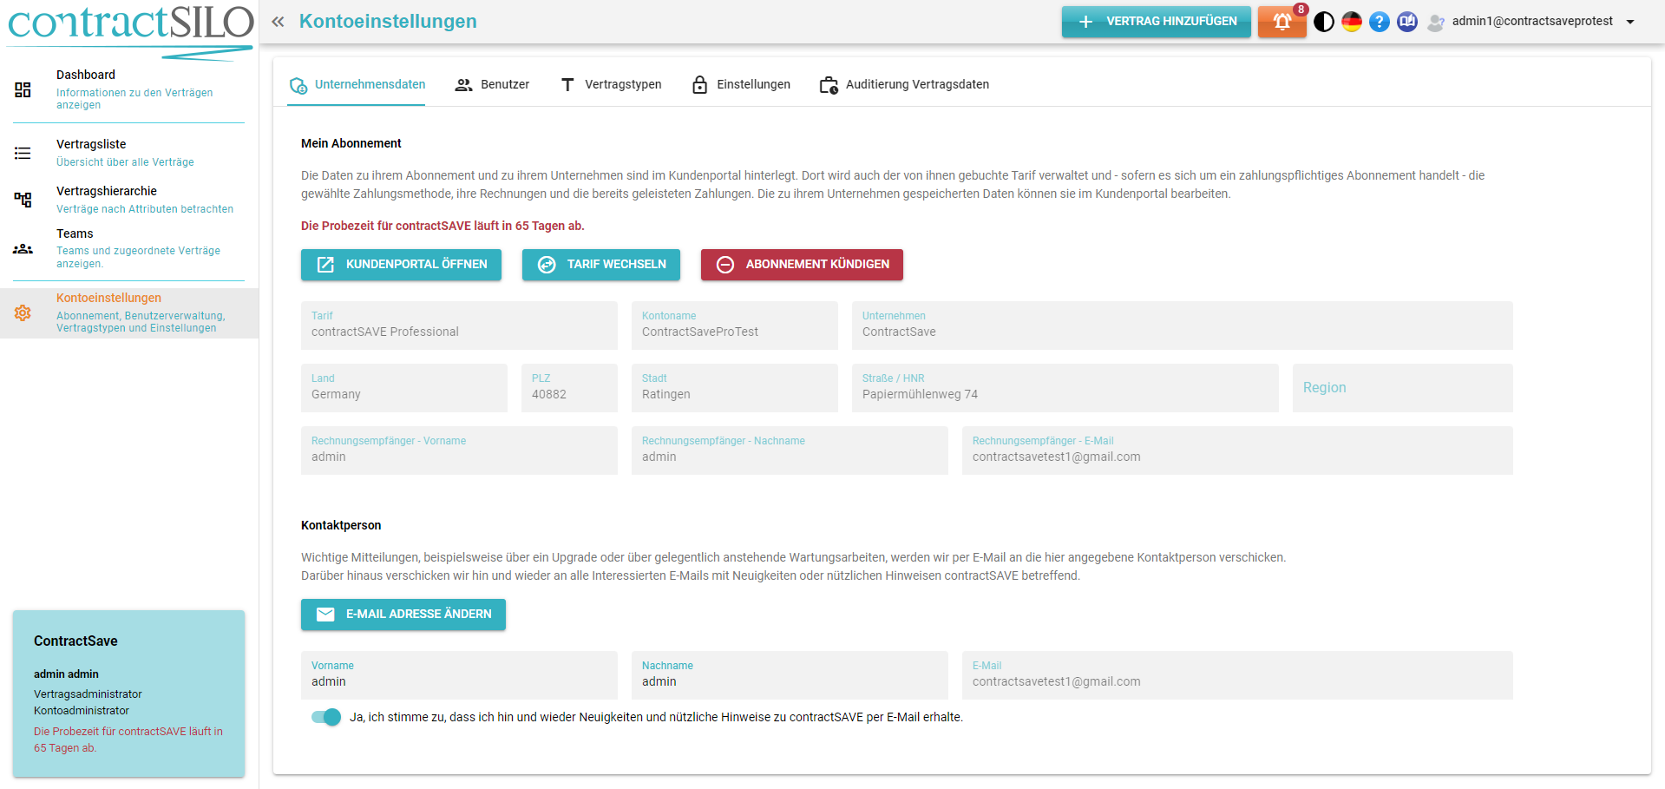This screenshot has height=789, width=1665.
Task: Click the Vertragshierarchie tree icon
Action: 23,200
